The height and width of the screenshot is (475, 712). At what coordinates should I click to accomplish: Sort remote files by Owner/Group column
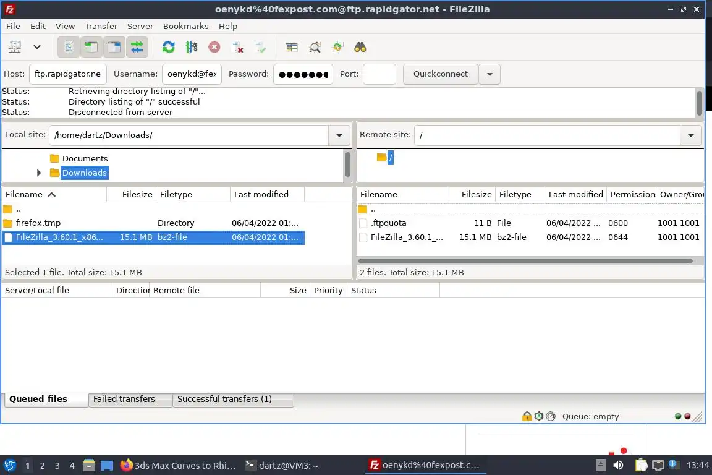(680, 195)
